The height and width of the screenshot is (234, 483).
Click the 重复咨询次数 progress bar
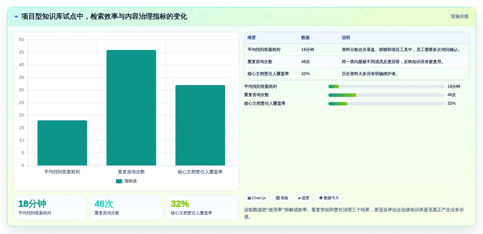pyautogui.click(x=386, y=95)
